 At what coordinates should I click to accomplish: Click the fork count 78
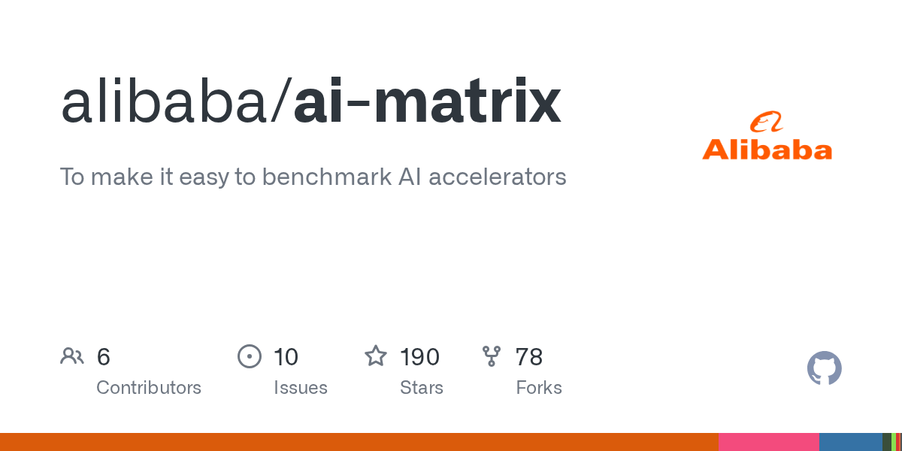tap(529, 357)
